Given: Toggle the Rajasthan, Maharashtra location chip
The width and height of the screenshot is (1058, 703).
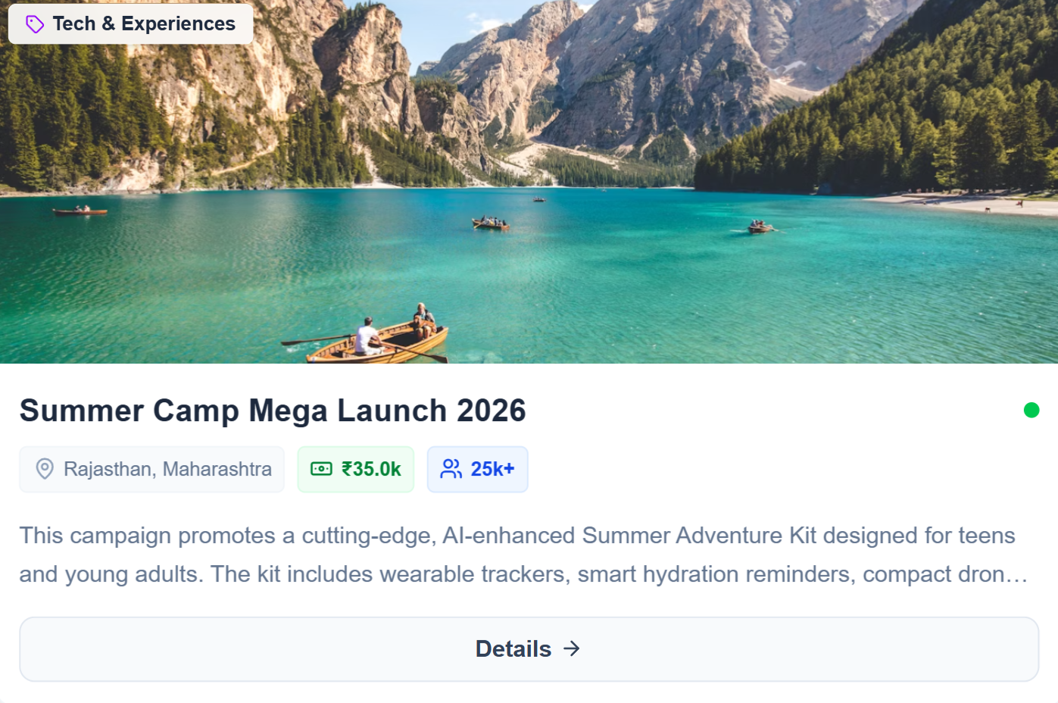Looking at the screenshot, I should coord(151,469).
